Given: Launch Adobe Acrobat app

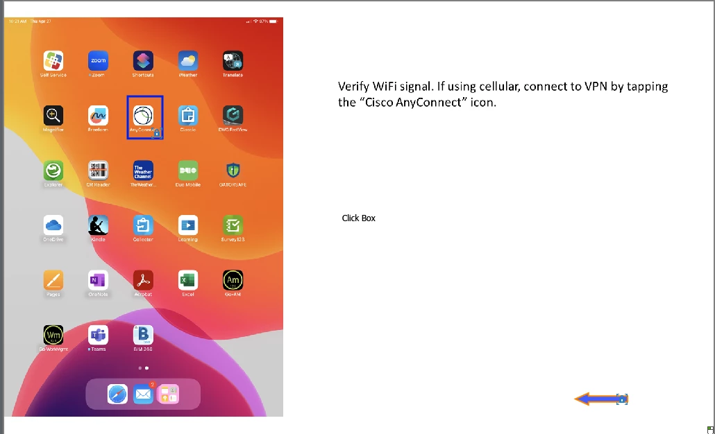Looking at the screenshot, I should [x=143, y=281].
